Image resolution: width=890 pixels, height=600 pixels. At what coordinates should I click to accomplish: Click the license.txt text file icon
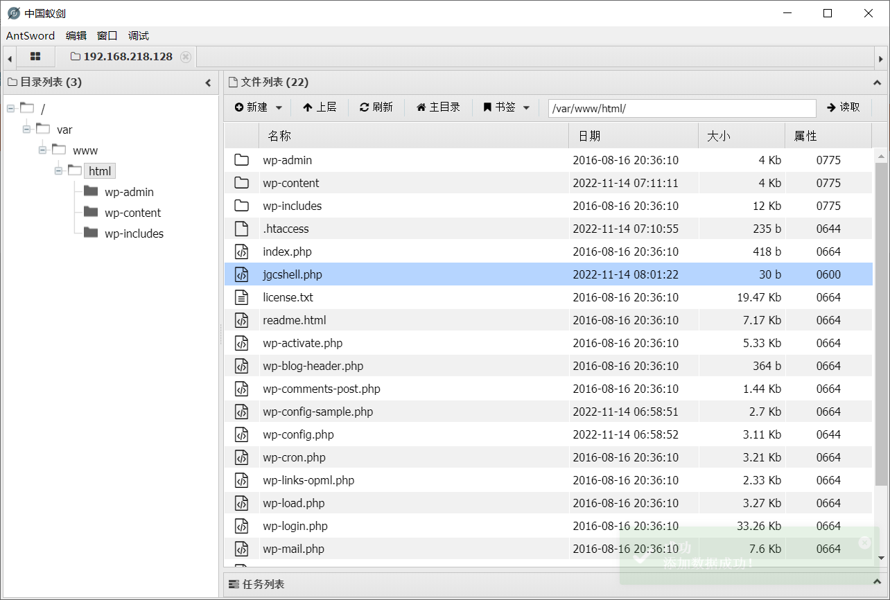click(241, 297)
